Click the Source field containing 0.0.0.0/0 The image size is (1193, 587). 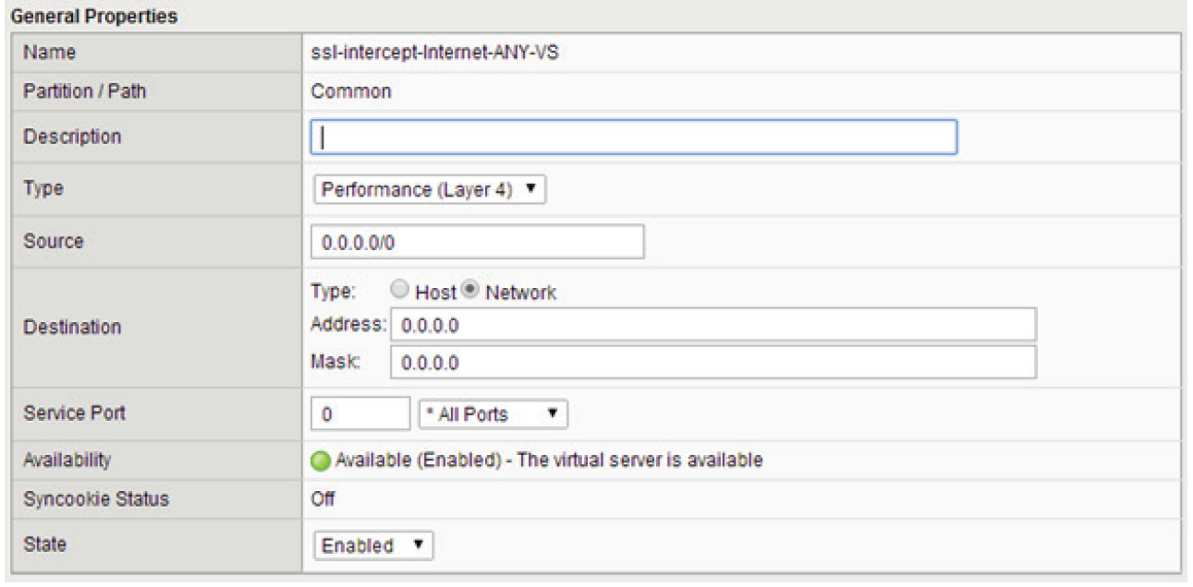478,242
